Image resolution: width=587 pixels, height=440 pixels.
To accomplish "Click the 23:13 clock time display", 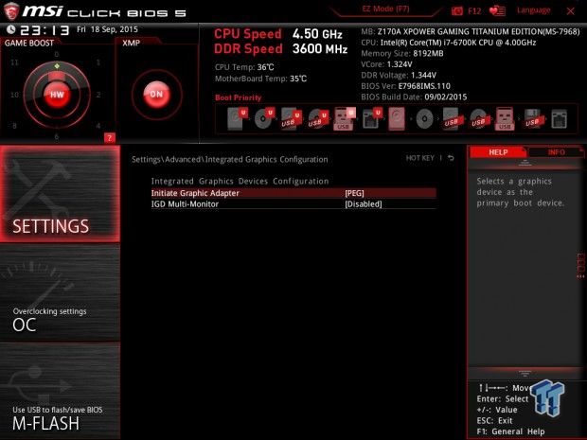I will (44, 30).
